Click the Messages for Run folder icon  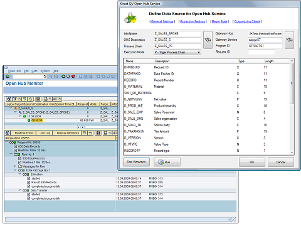(x=20, y=166)
